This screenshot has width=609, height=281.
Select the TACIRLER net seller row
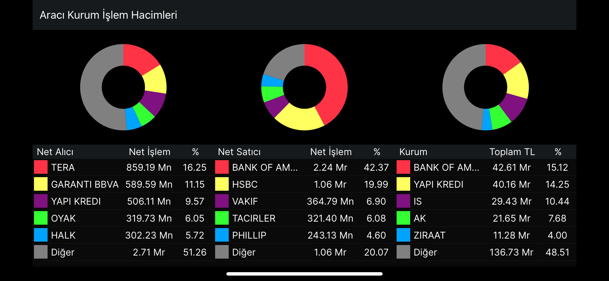click(x=302, y=218)
